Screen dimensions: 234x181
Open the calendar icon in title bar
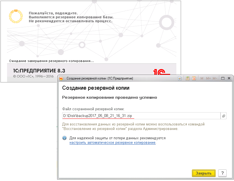(x=194, y=78)
